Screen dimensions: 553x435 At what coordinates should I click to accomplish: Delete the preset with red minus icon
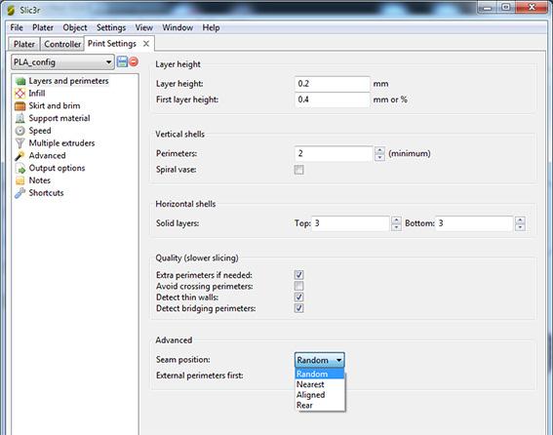(134, 61)
